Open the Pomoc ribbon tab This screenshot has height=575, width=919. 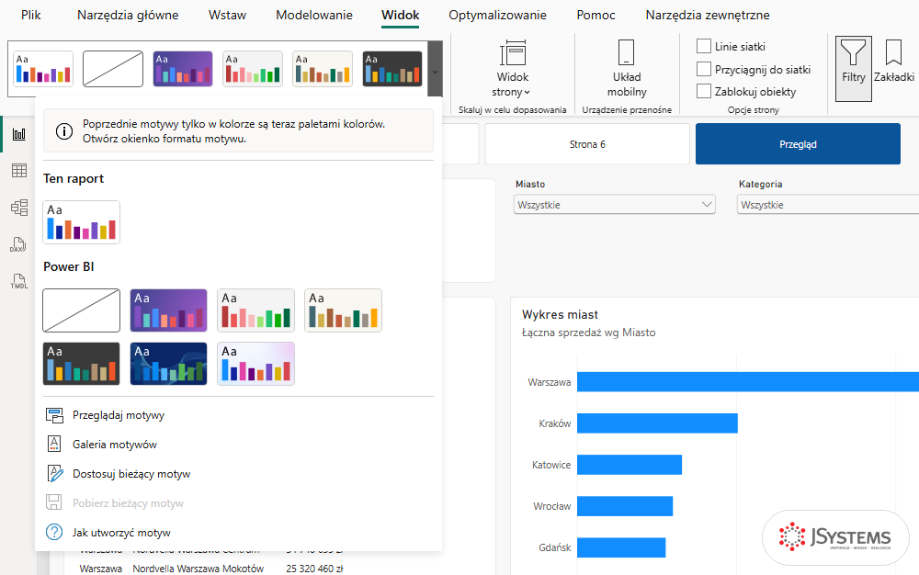tap(596, 16)
